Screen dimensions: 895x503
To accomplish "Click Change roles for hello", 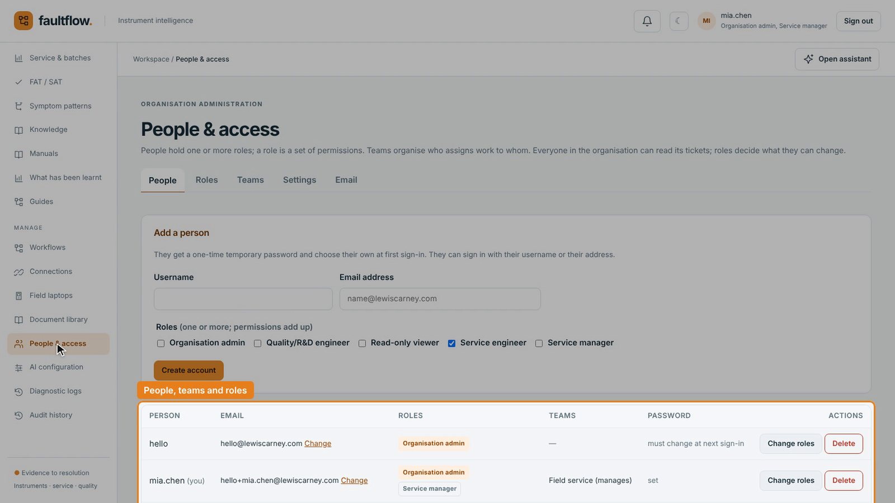I will pyautogui.click(x=790, y=444).
